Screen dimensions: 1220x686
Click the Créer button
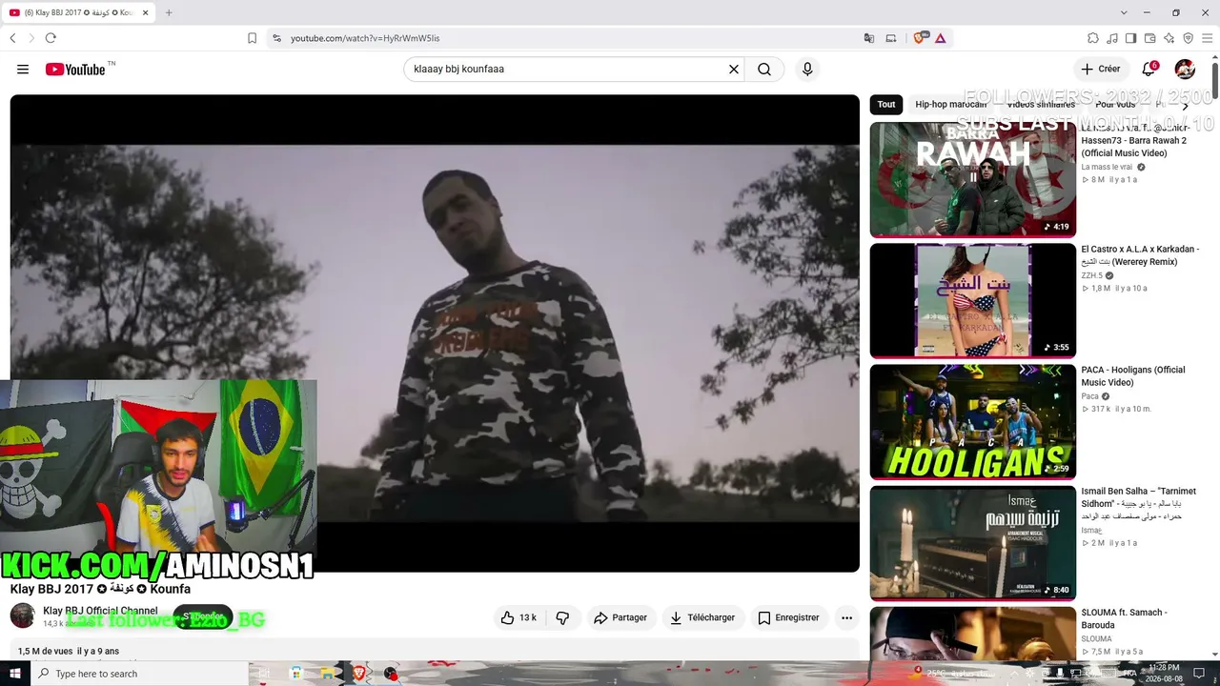[x=1101, y=69]
